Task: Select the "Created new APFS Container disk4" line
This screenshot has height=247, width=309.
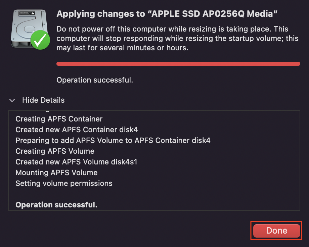Action: pyautogui.click(x=77, y=130)
